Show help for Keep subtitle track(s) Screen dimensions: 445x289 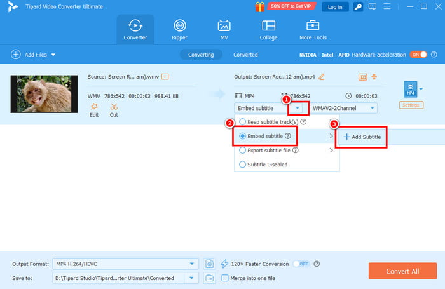[x=303, y=122]
